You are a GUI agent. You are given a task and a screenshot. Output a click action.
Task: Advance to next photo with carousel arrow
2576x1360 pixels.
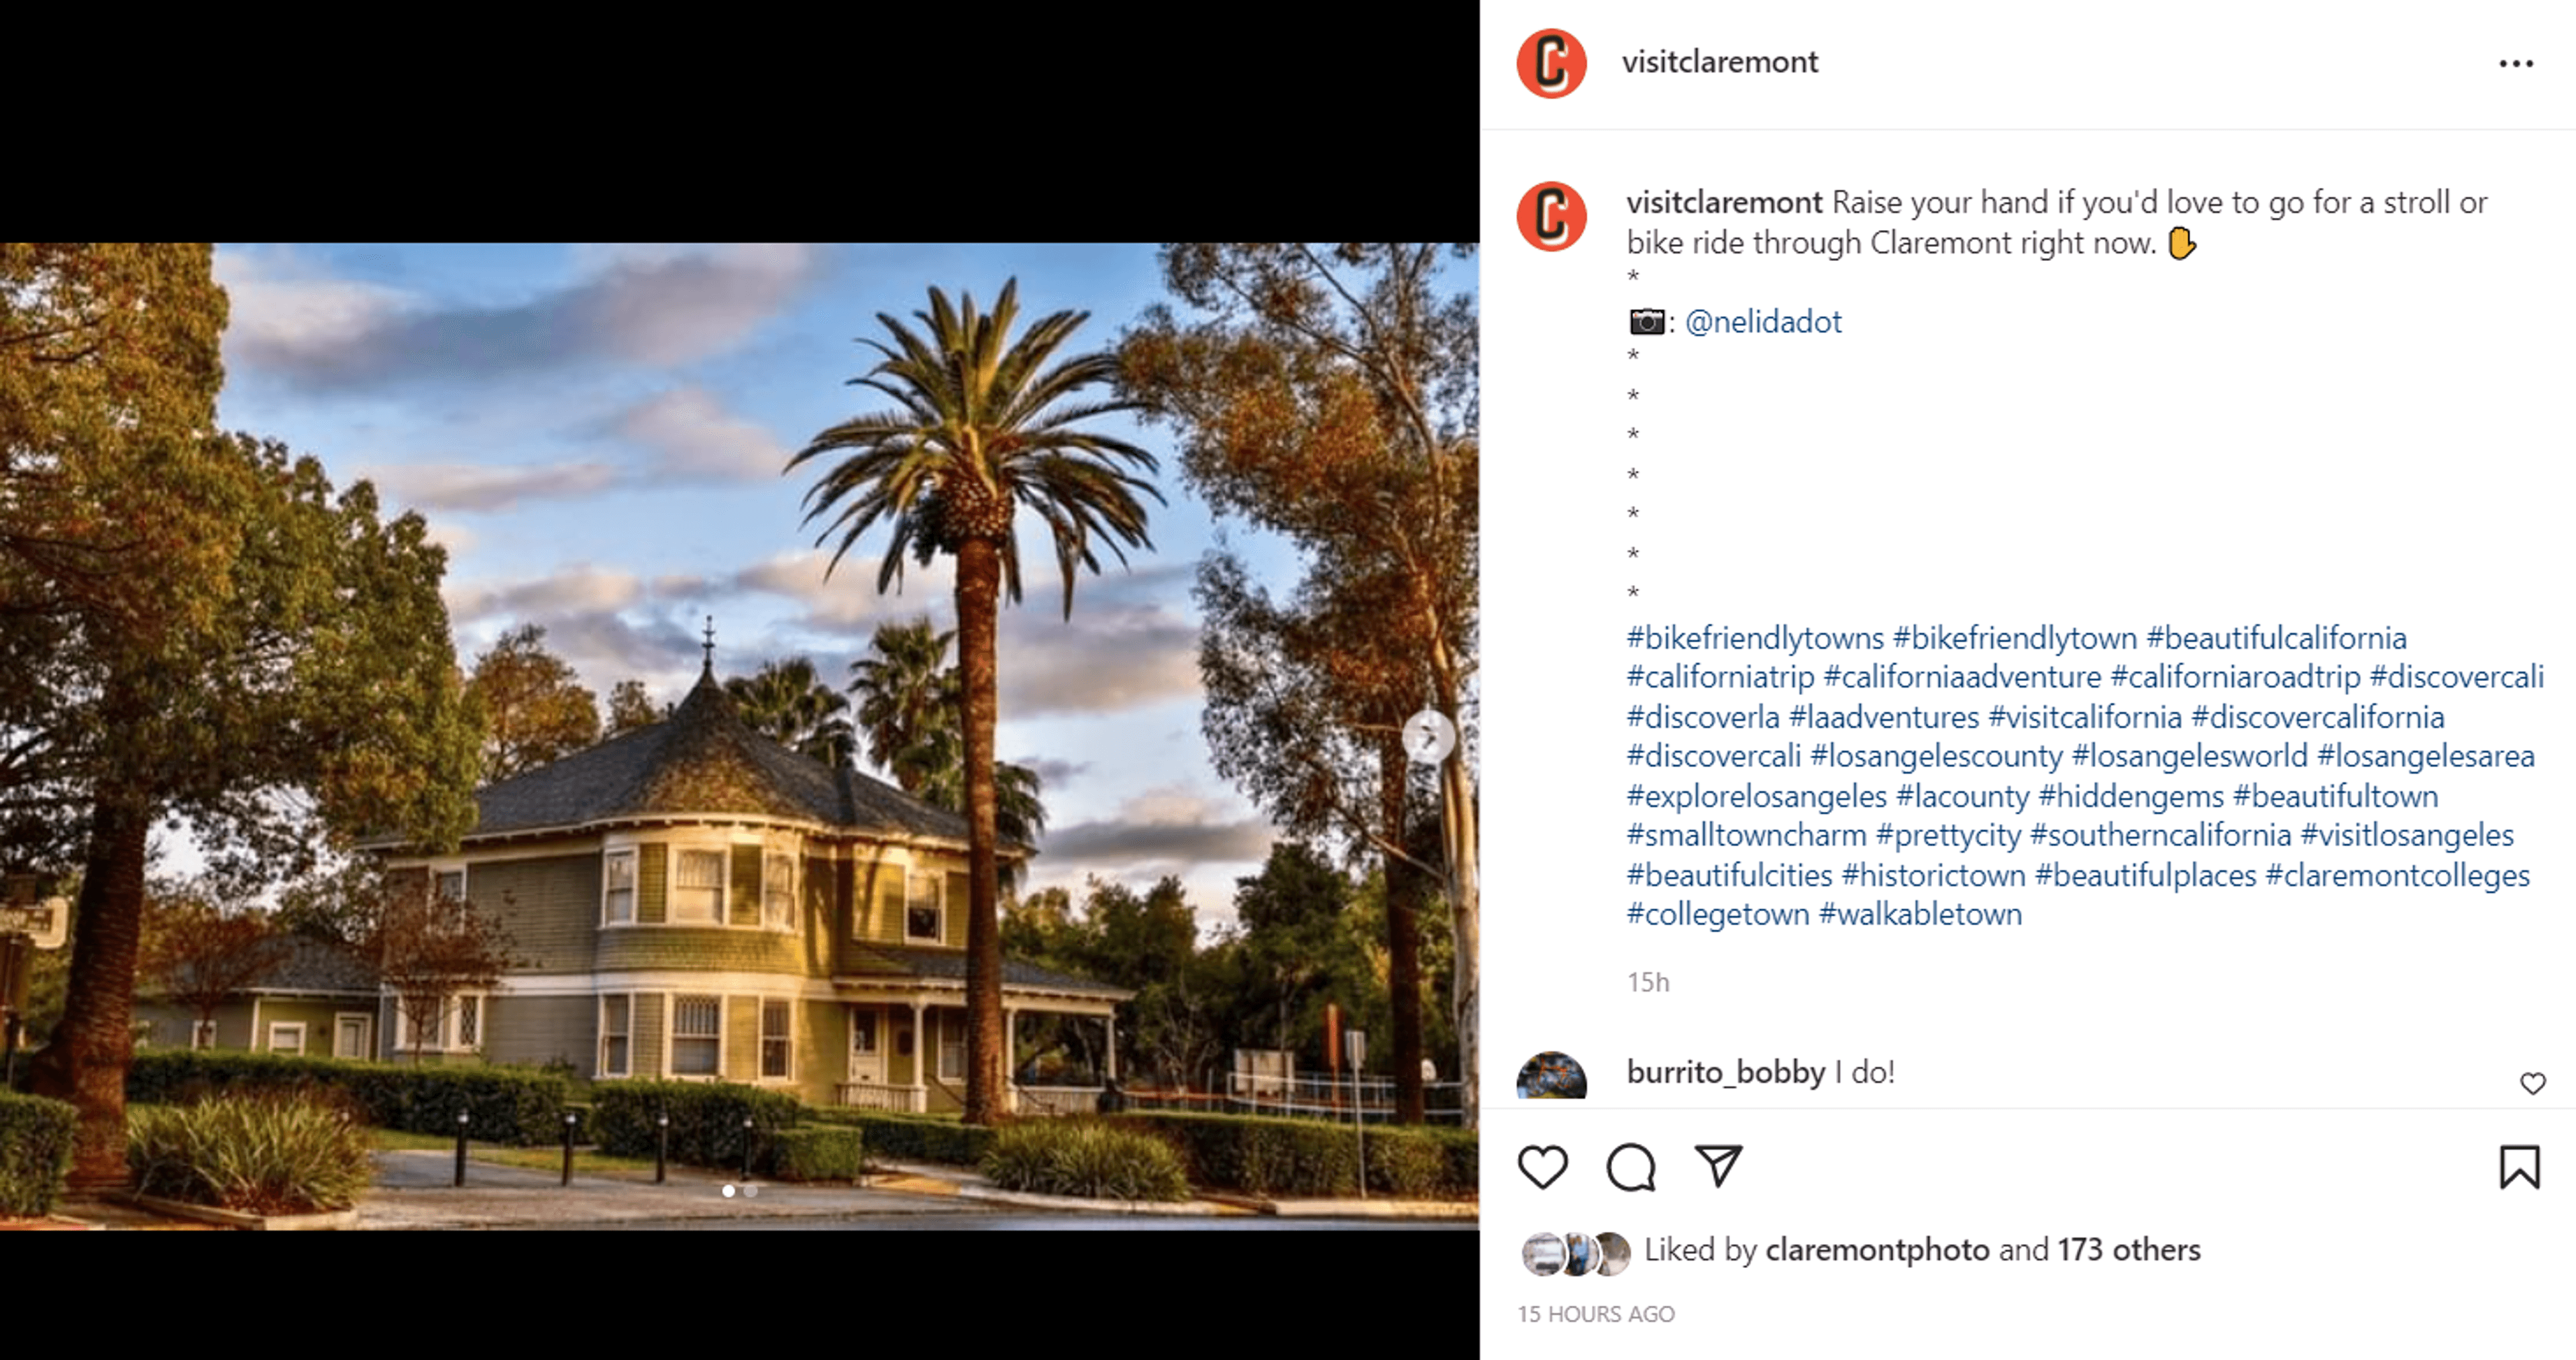(x=1428, y=737)
